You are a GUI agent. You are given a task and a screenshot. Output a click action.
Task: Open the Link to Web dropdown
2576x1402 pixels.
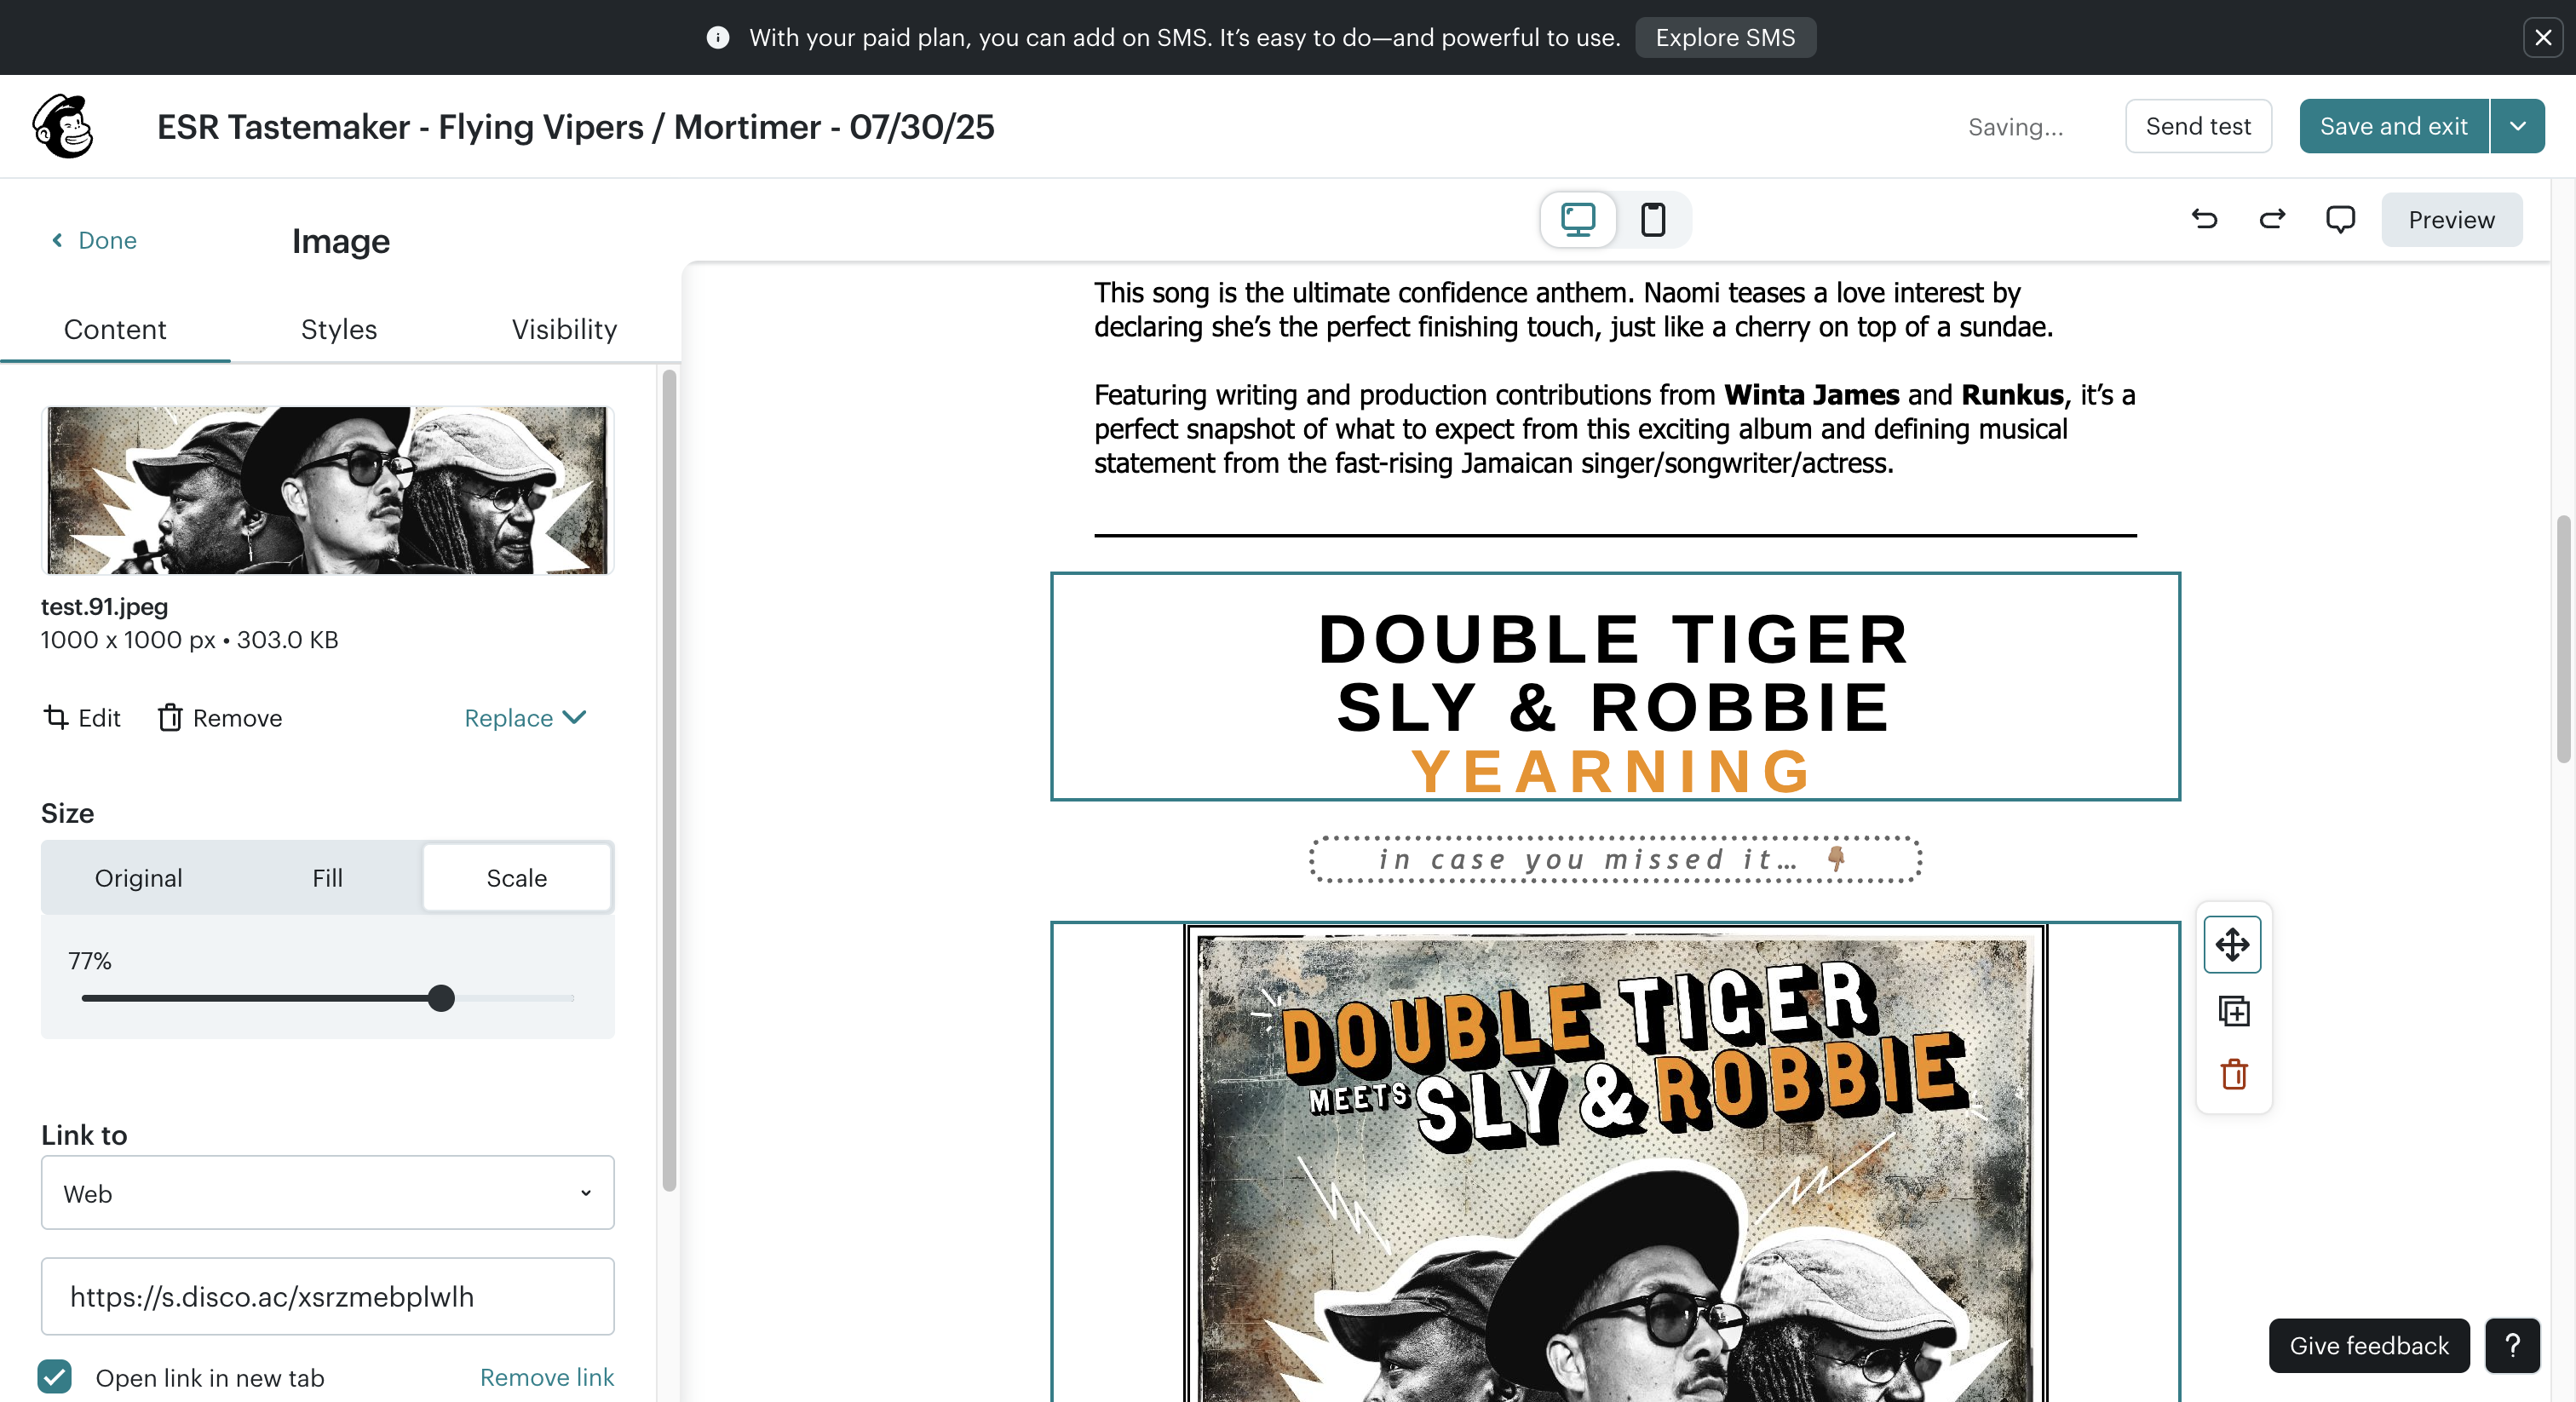coord(327,1193)
